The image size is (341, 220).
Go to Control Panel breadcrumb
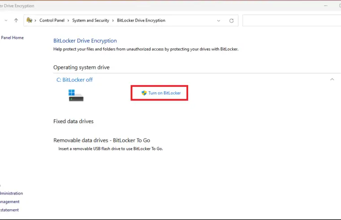click(52, 21)
